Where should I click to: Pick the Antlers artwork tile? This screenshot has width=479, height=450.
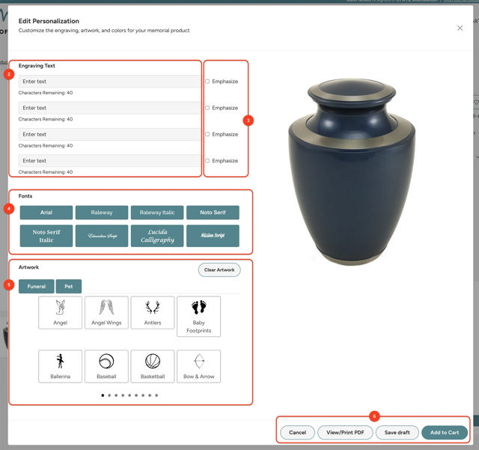point(153,312)
